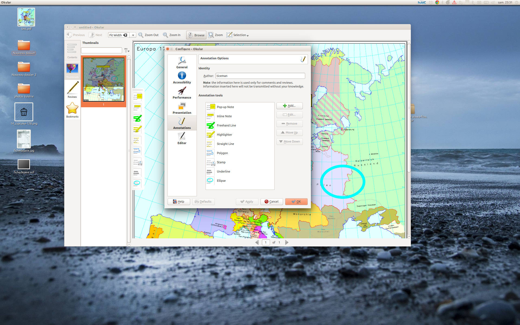Click the Apply button
Viewport: 520px width, 325px height.
247,201
